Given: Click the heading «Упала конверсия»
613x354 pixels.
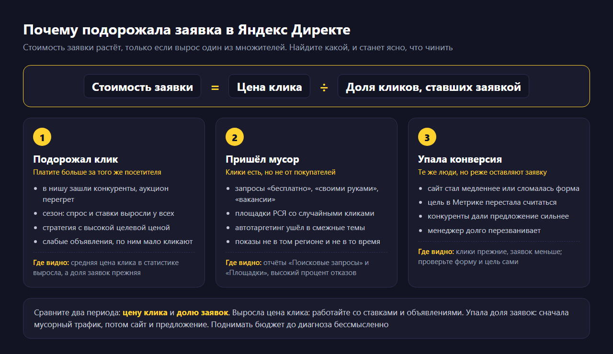Looking at the screenshot, I should tap(460, 159).
